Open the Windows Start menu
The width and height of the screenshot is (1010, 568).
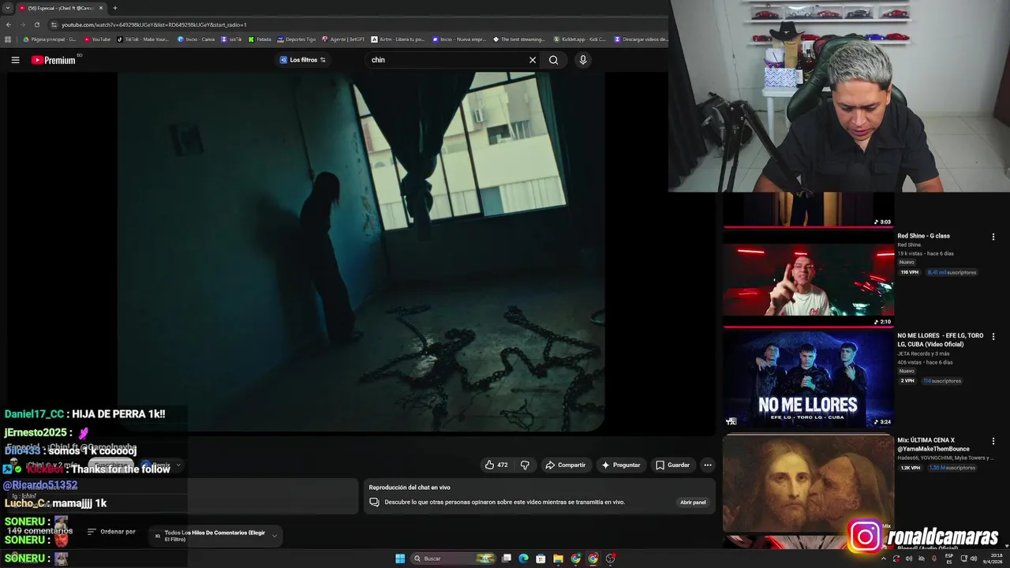400,559
